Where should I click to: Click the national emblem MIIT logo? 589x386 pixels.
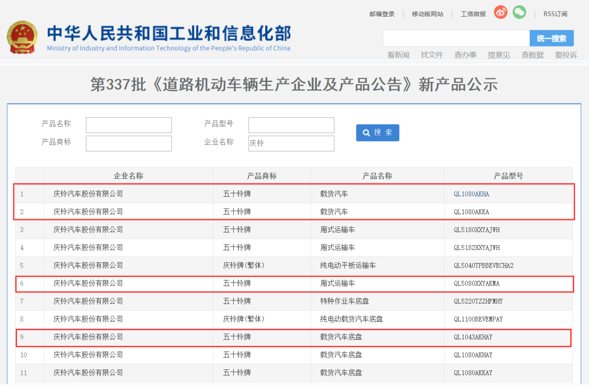[22, 38]
